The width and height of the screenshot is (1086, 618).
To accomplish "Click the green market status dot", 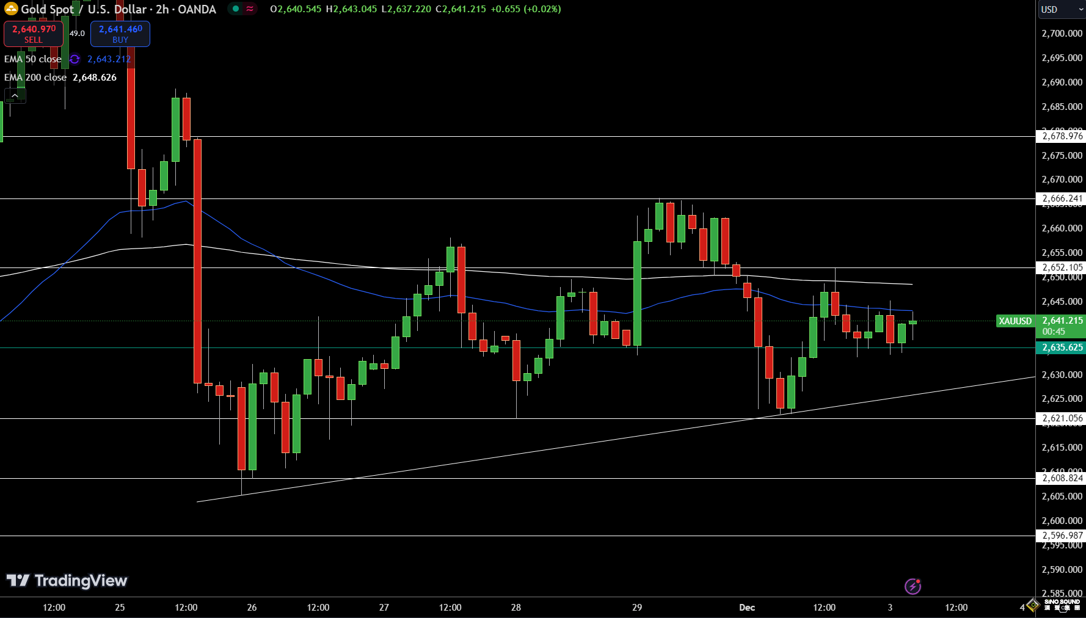I will [x=236, y=9].
